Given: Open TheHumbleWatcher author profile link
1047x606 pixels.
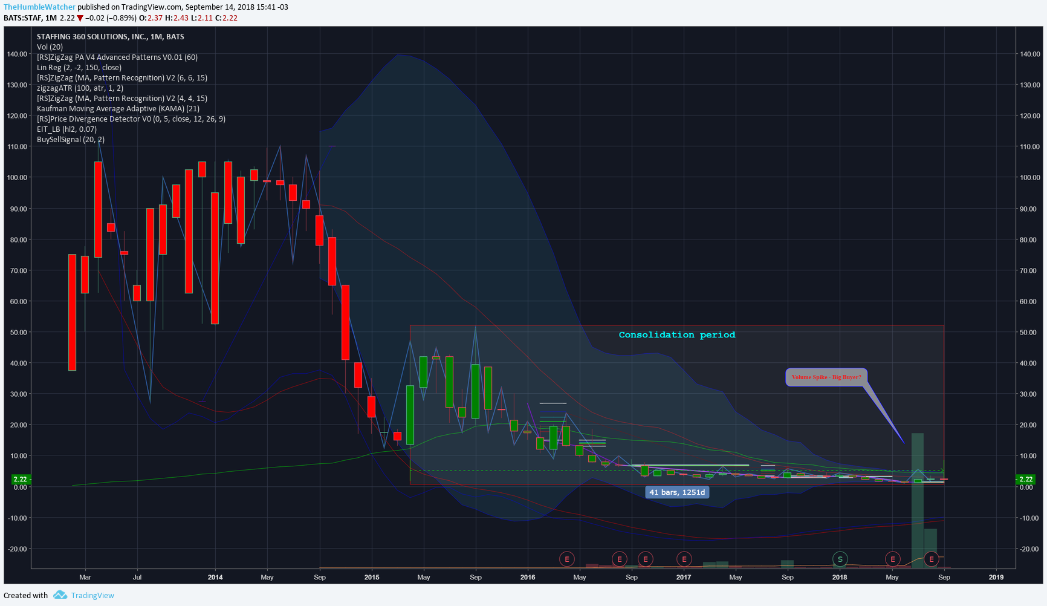Looking at the screenshot, I should tap(40, 7).
